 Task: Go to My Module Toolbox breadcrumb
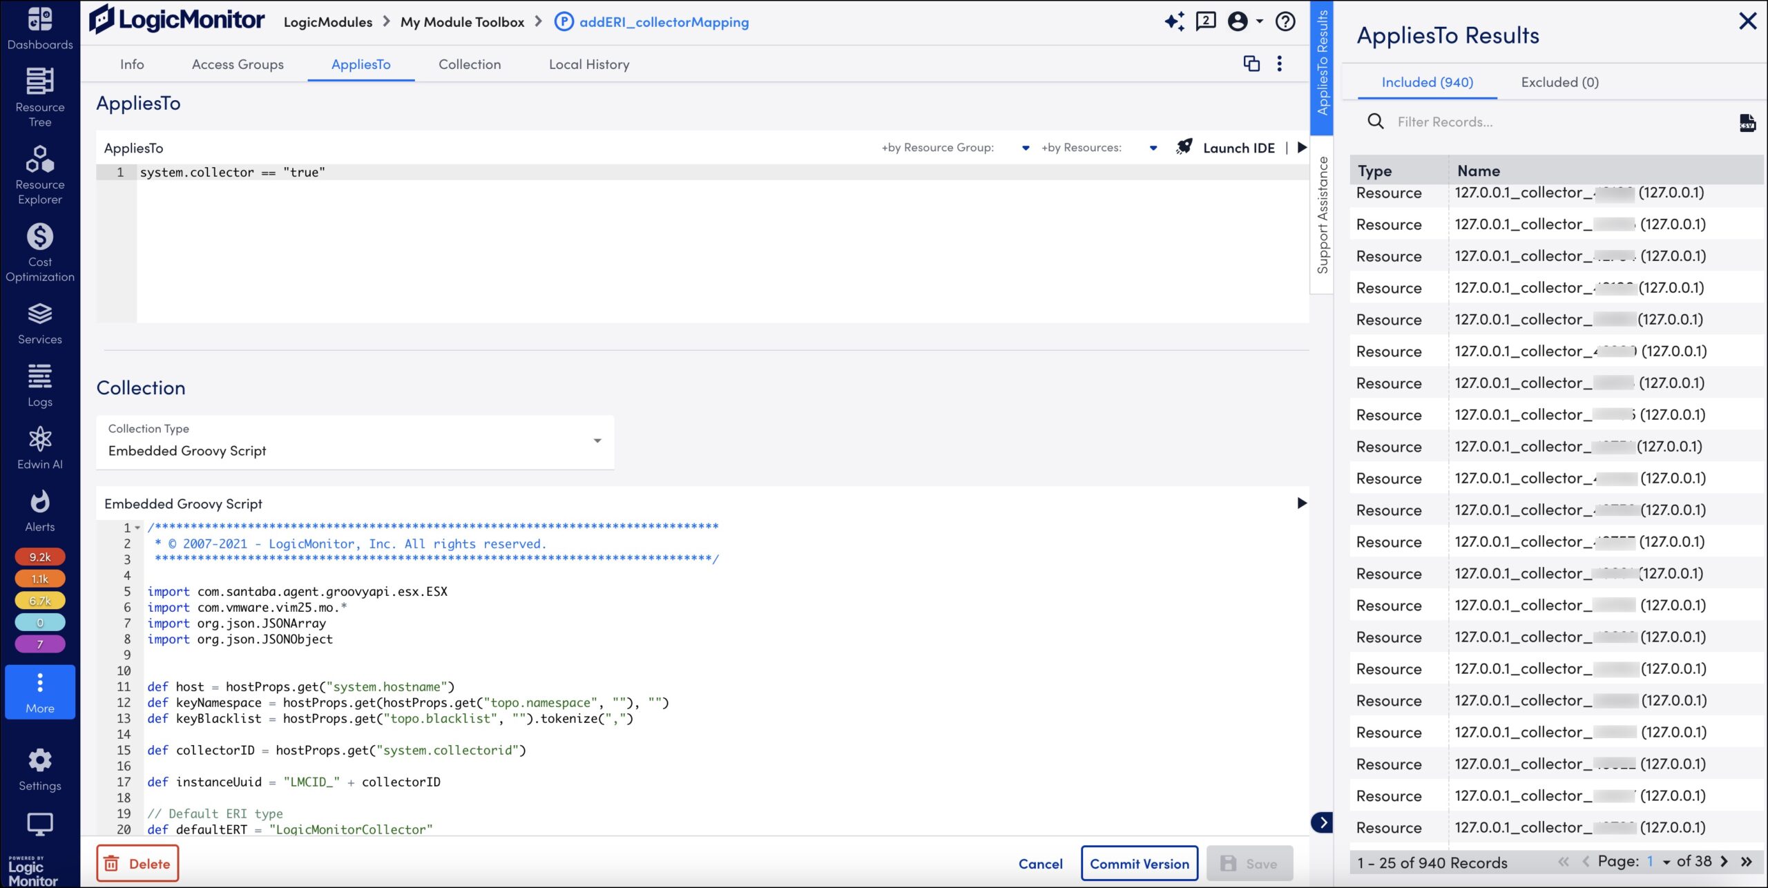click(x=462, y=22)
